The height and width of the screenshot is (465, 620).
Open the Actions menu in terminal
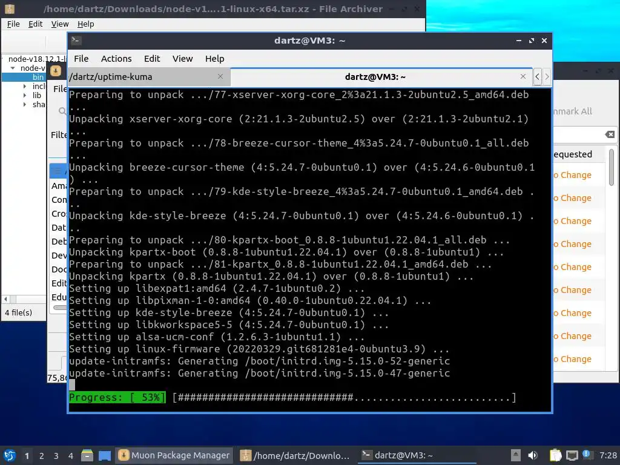pyautogui.click(x=116, y=59)
